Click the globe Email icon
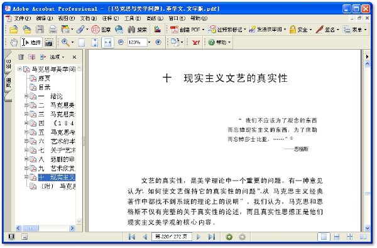Screen dimensions: 377x248 (x=119, y=30)
